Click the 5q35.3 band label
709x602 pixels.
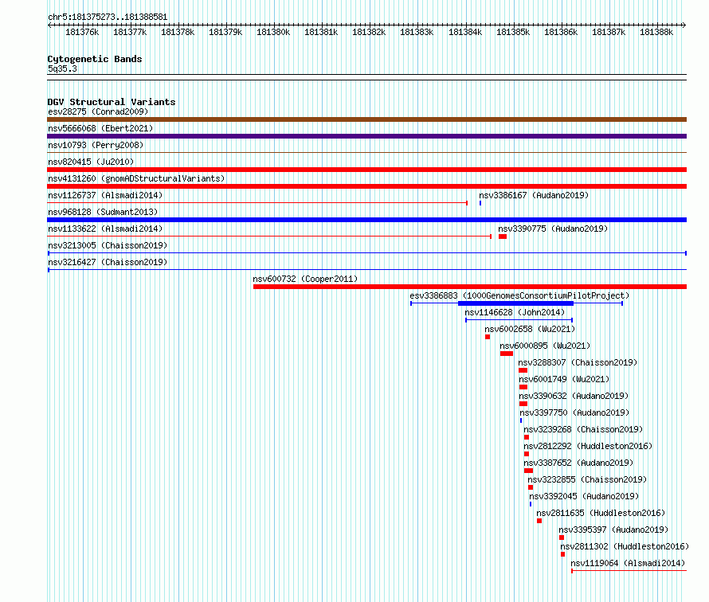pos(62,68)
